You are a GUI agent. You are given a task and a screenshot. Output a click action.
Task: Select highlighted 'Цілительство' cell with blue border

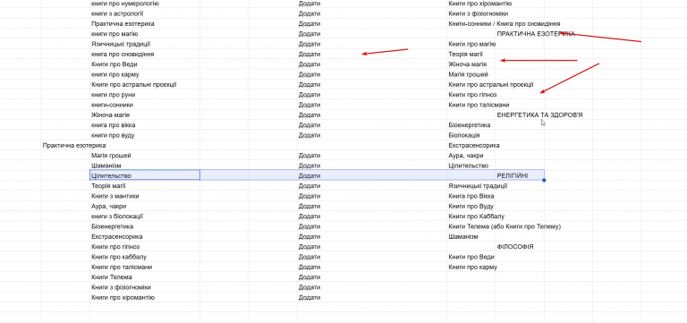(x=145, y=175)
